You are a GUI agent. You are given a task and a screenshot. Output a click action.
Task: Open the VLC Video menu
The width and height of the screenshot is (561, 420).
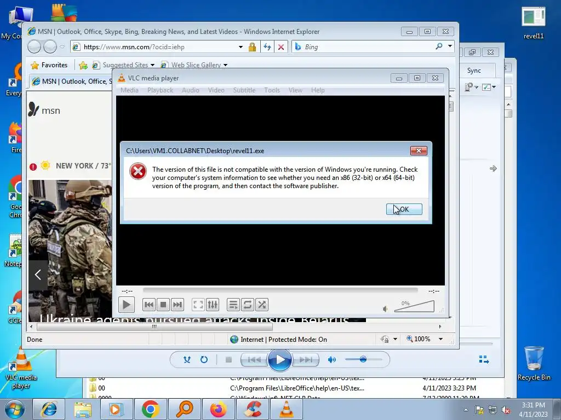coord(216,90)
